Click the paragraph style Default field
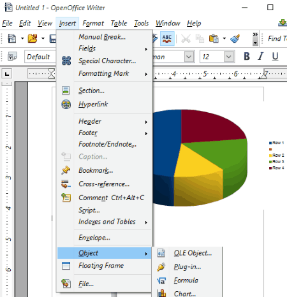This screenshot has width=287, height=297. point(40,57)
